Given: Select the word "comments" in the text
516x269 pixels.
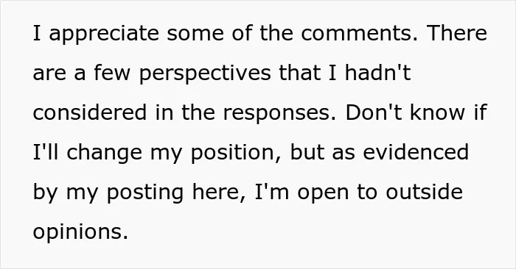Looking at the screenshot, I should point(357,34).
